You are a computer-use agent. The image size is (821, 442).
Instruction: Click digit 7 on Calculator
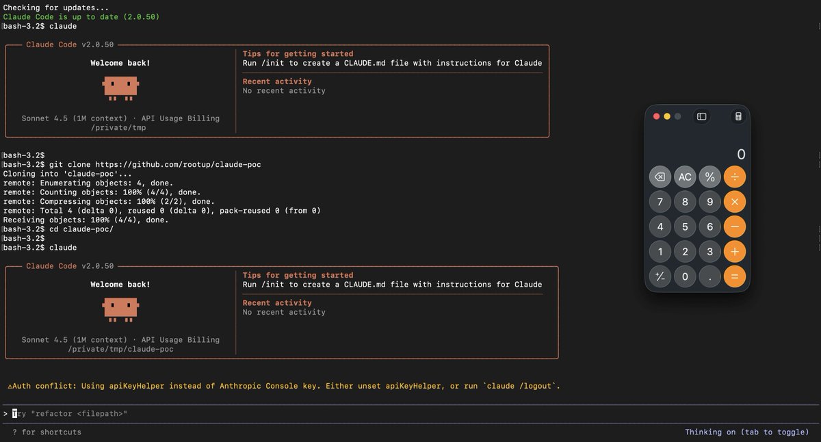pyautogui.click(x=660, y=202)
